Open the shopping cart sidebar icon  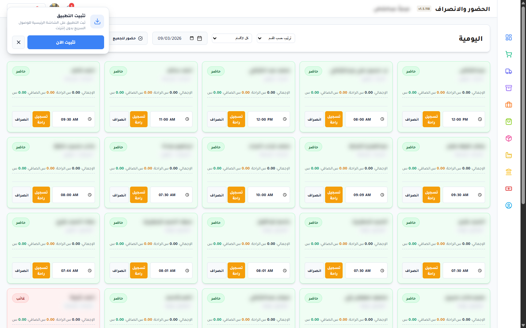(x=508, y=54)
